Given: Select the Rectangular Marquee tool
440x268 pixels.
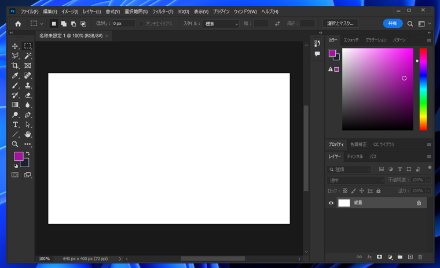Looking at the screenshot, I should coord(28,46).
